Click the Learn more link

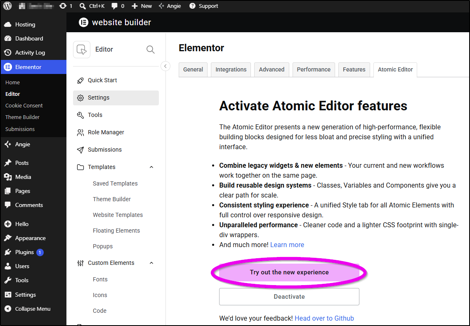coord(287,245)
